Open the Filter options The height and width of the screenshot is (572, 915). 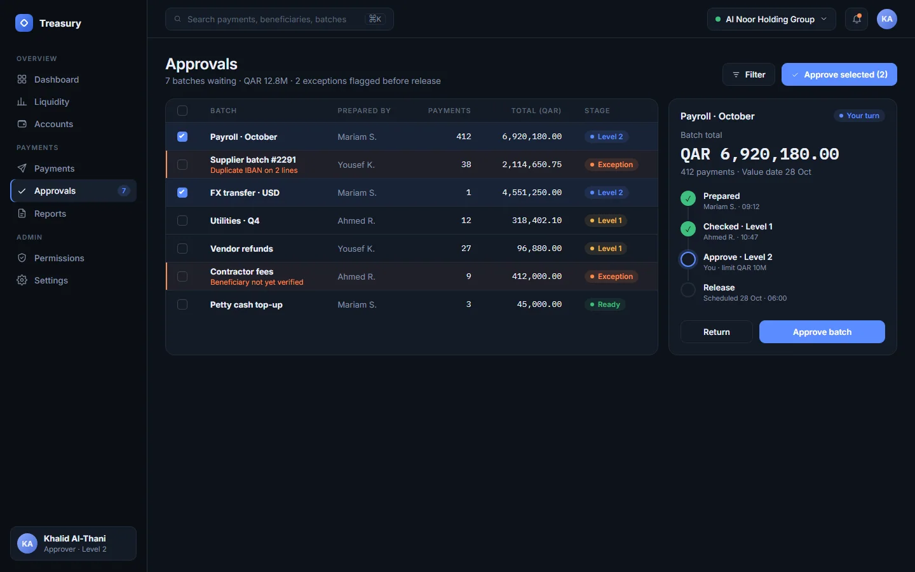pos(749,74)
